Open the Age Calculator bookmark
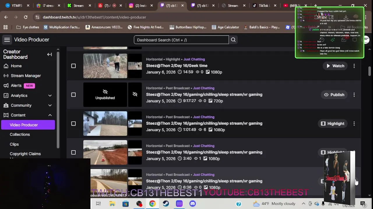Image resolution: width=373 pixels, height=209 pixels. pos(226,27)
